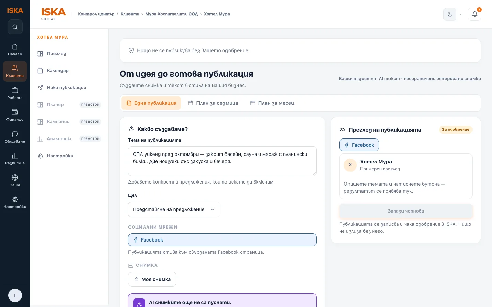Viewport: 492px width, 307px height.
Task: Open the Общуване section
Action: [x=15, y=137]
